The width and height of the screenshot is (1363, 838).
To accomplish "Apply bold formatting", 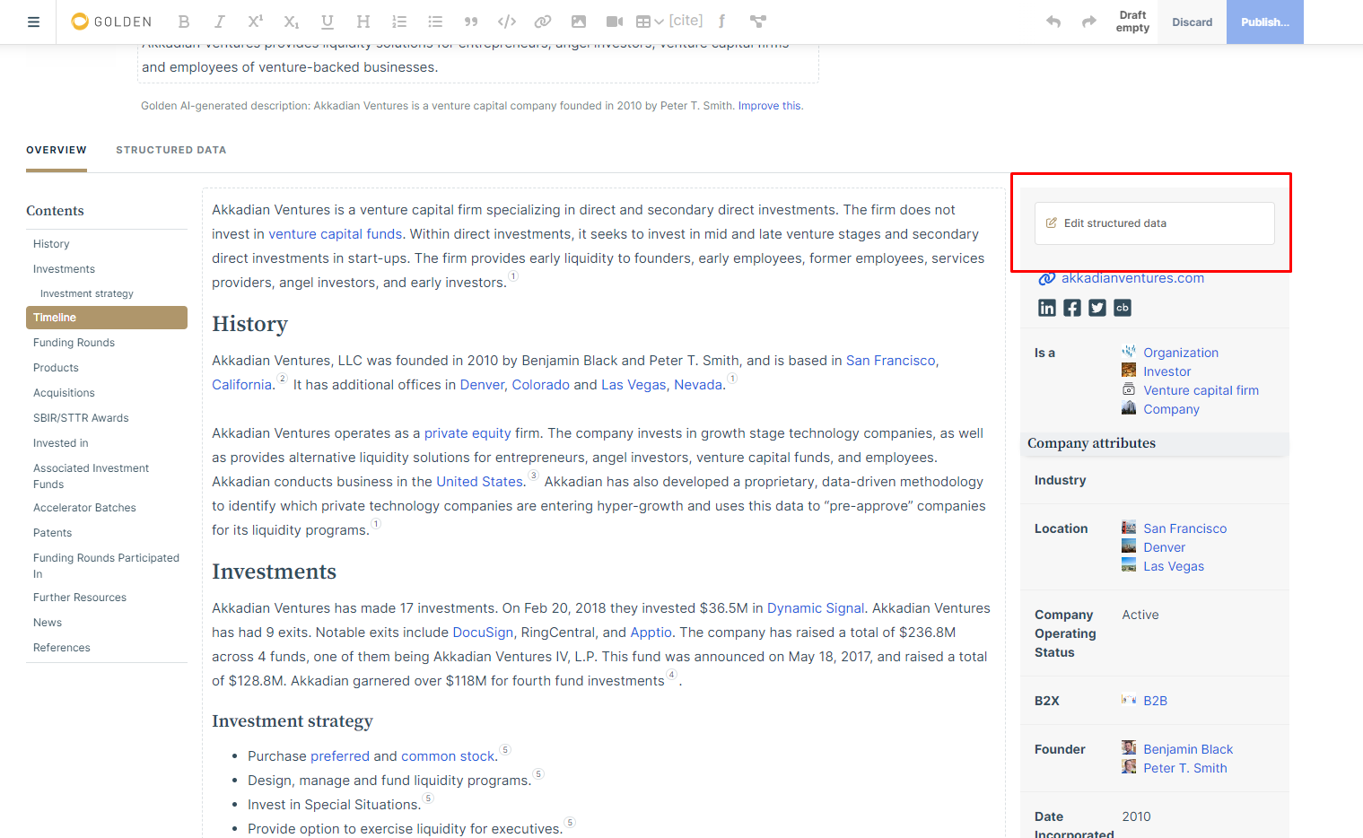I will [184, 22].
